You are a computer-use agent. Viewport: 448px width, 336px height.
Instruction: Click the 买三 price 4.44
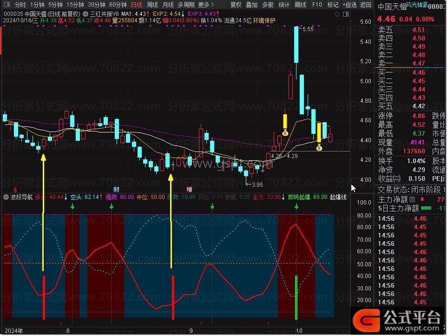[x=419, y=89]
